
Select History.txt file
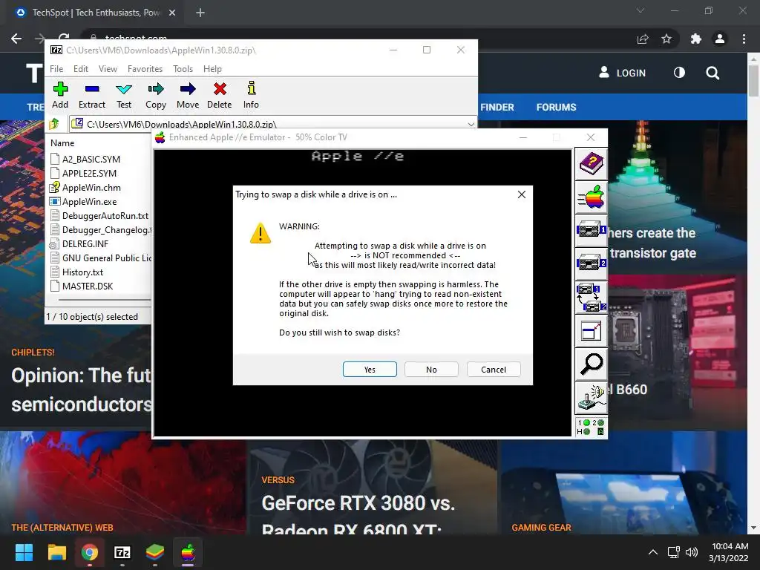pos(82,272)
